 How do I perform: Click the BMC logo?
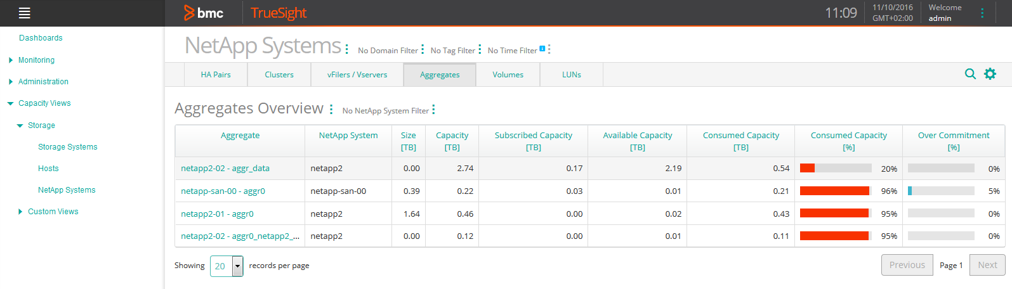[x=204, y=13]
